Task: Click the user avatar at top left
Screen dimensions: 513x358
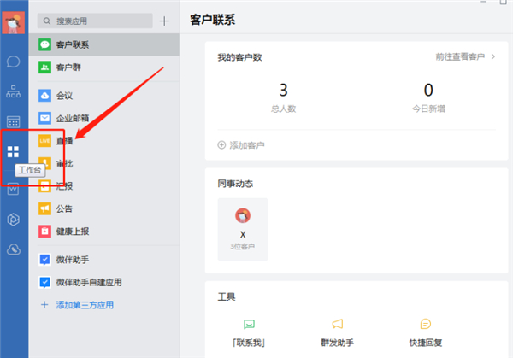Action: [13, 21]
